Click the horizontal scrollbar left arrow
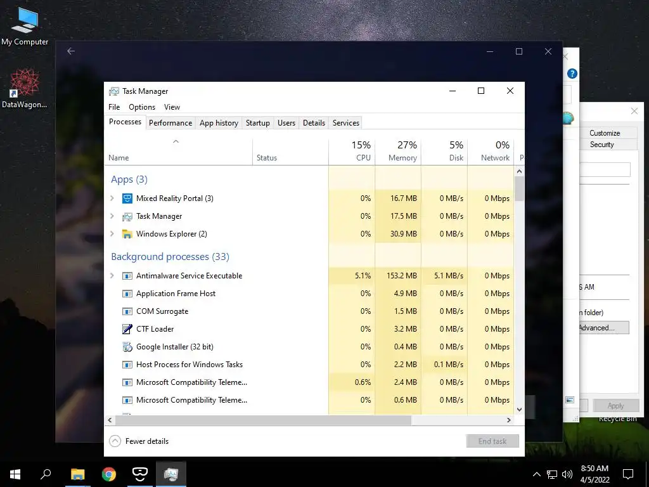 pos(110,420)
